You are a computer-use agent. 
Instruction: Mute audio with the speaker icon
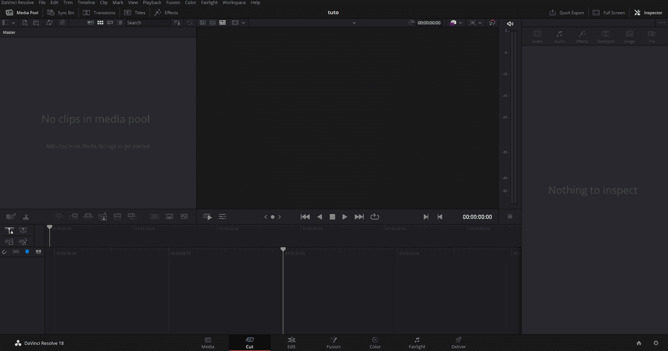pos(510,24)
